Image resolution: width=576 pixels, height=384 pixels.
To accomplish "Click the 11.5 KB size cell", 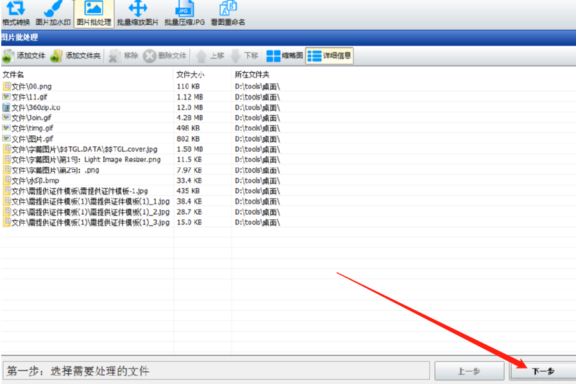I will pos(189,160).
